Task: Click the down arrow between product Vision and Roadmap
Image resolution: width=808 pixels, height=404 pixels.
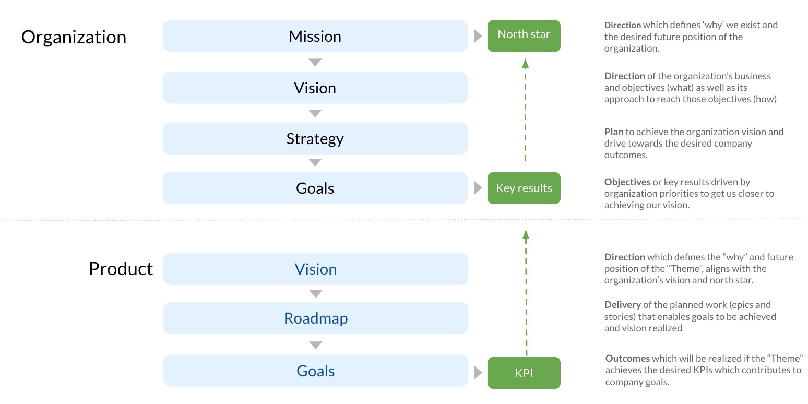Action: click(x=315, y=294)
